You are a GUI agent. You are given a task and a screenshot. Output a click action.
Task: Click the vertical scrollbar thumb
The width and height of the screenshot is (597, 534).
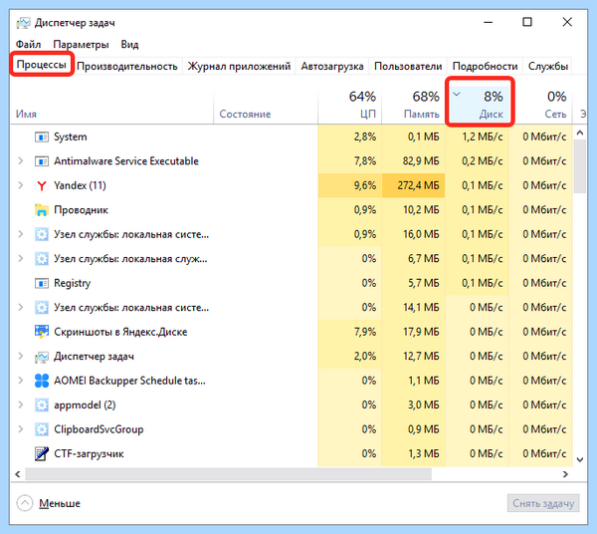[580, 166]
